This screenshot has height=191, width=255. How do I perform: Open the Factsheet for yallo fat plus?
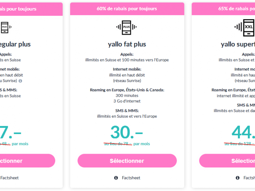point(131,178)
